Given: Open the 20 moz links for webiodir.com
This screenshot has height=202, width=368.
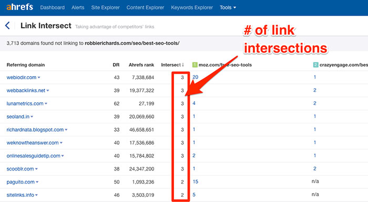Looking at the screenshot, I should click(195, 77).
